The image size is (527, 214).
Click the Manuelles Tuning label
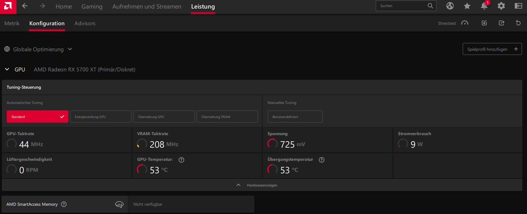tap(282, 103)
